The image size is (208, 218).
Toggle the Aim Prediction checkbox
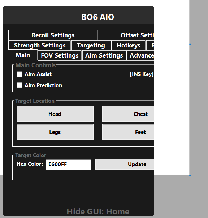[19, 85]
